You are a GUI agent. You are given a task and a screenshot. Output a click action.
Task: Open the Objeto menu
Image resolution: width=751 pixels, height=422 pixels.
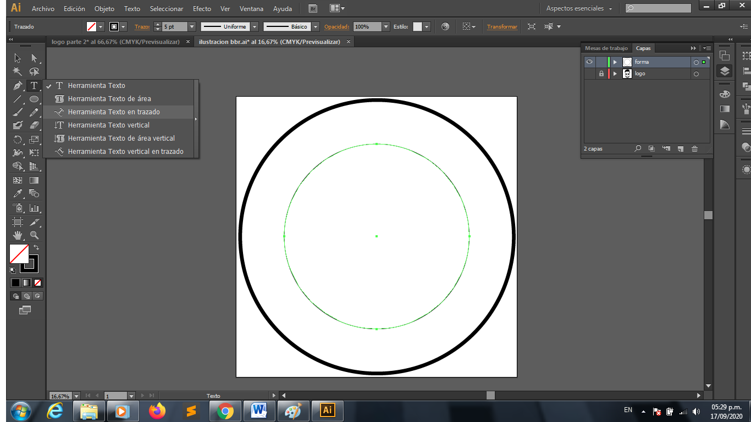click(x=104, y=9)
